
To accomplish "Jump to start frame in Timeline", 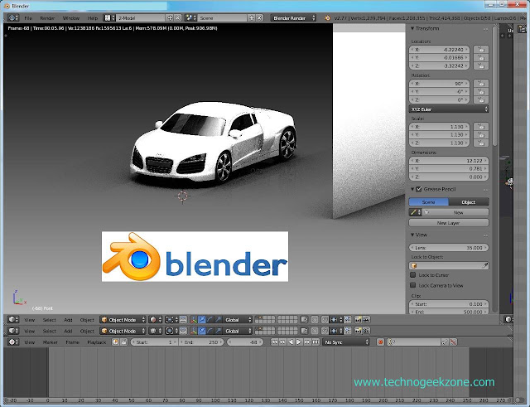I will 274,342.
